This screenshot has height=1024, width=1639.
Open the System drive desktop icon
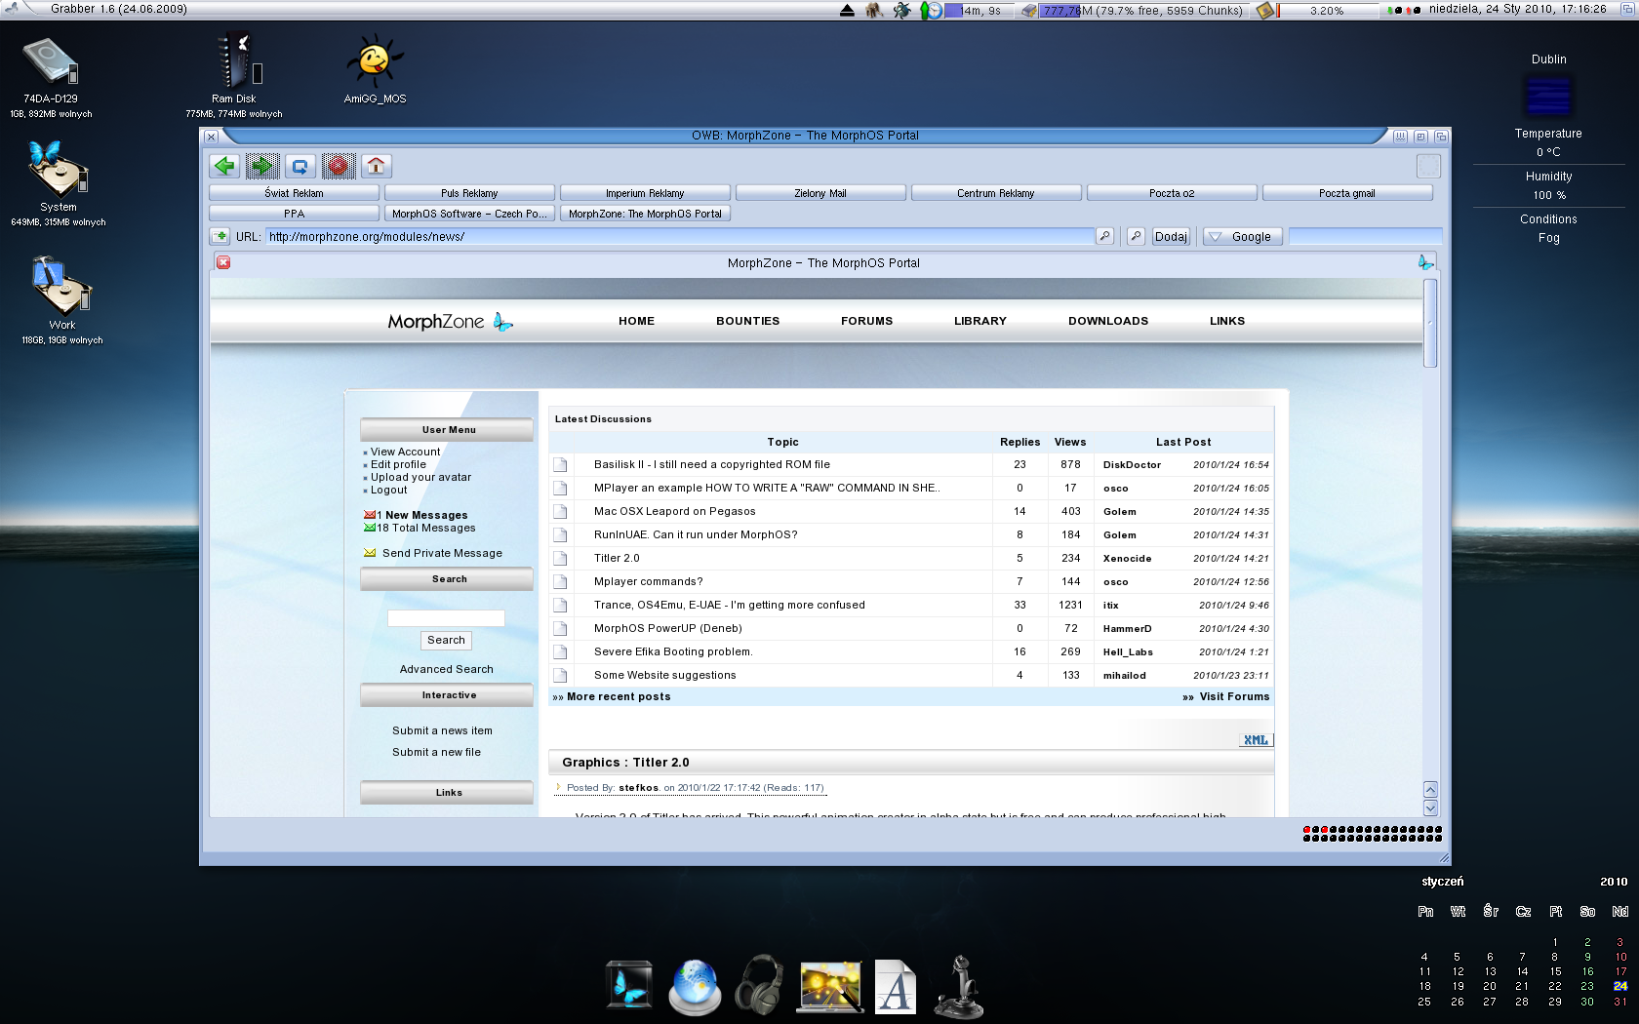pyautogui.click(x=59, y=171)
